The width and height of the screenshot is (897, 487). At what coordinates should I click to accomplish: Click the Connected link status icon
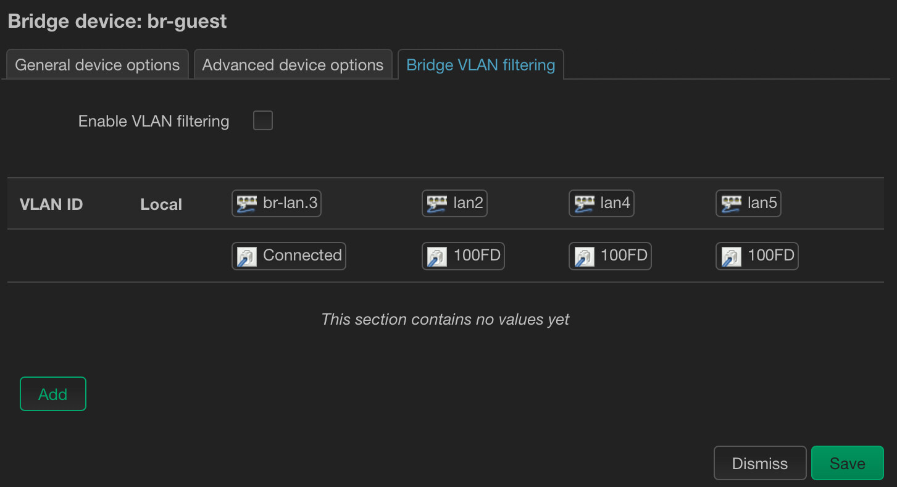[247, 256]
